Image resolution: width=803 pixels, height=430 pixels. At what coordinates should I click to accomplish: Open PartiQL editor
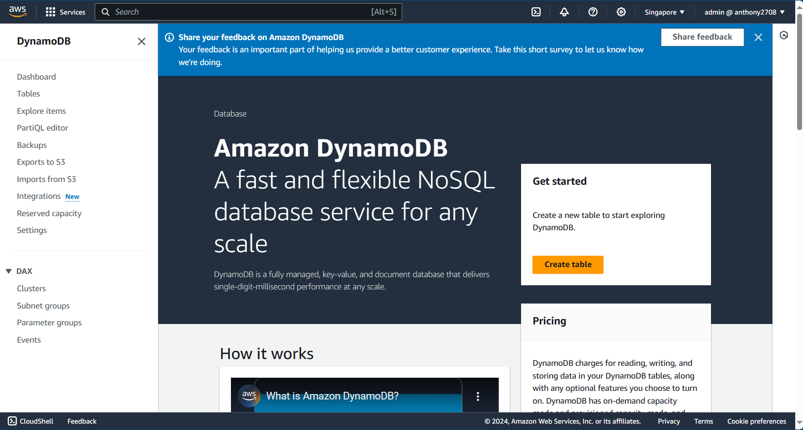pos(42,128)
